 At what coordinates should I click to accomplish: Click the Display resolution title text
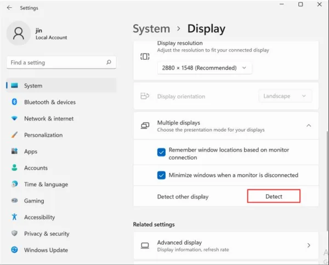coord(180,43)
